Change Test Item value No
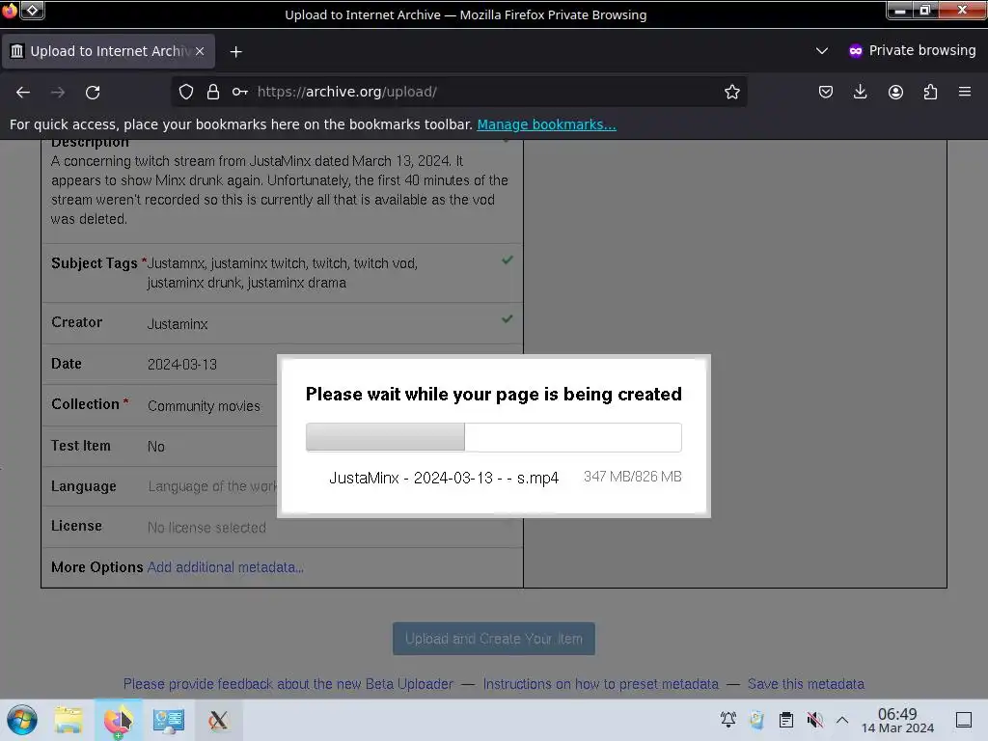The image size is (988, 741). [x=155, y=447]
